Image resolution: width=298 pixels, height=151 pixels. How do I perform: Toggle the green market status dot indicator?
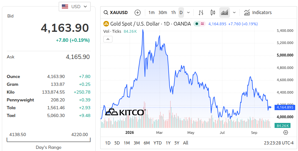197,24
